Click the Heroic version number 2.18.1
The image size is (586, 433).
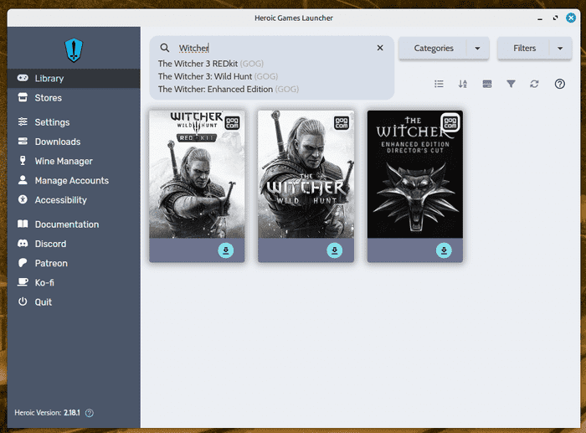72,413
